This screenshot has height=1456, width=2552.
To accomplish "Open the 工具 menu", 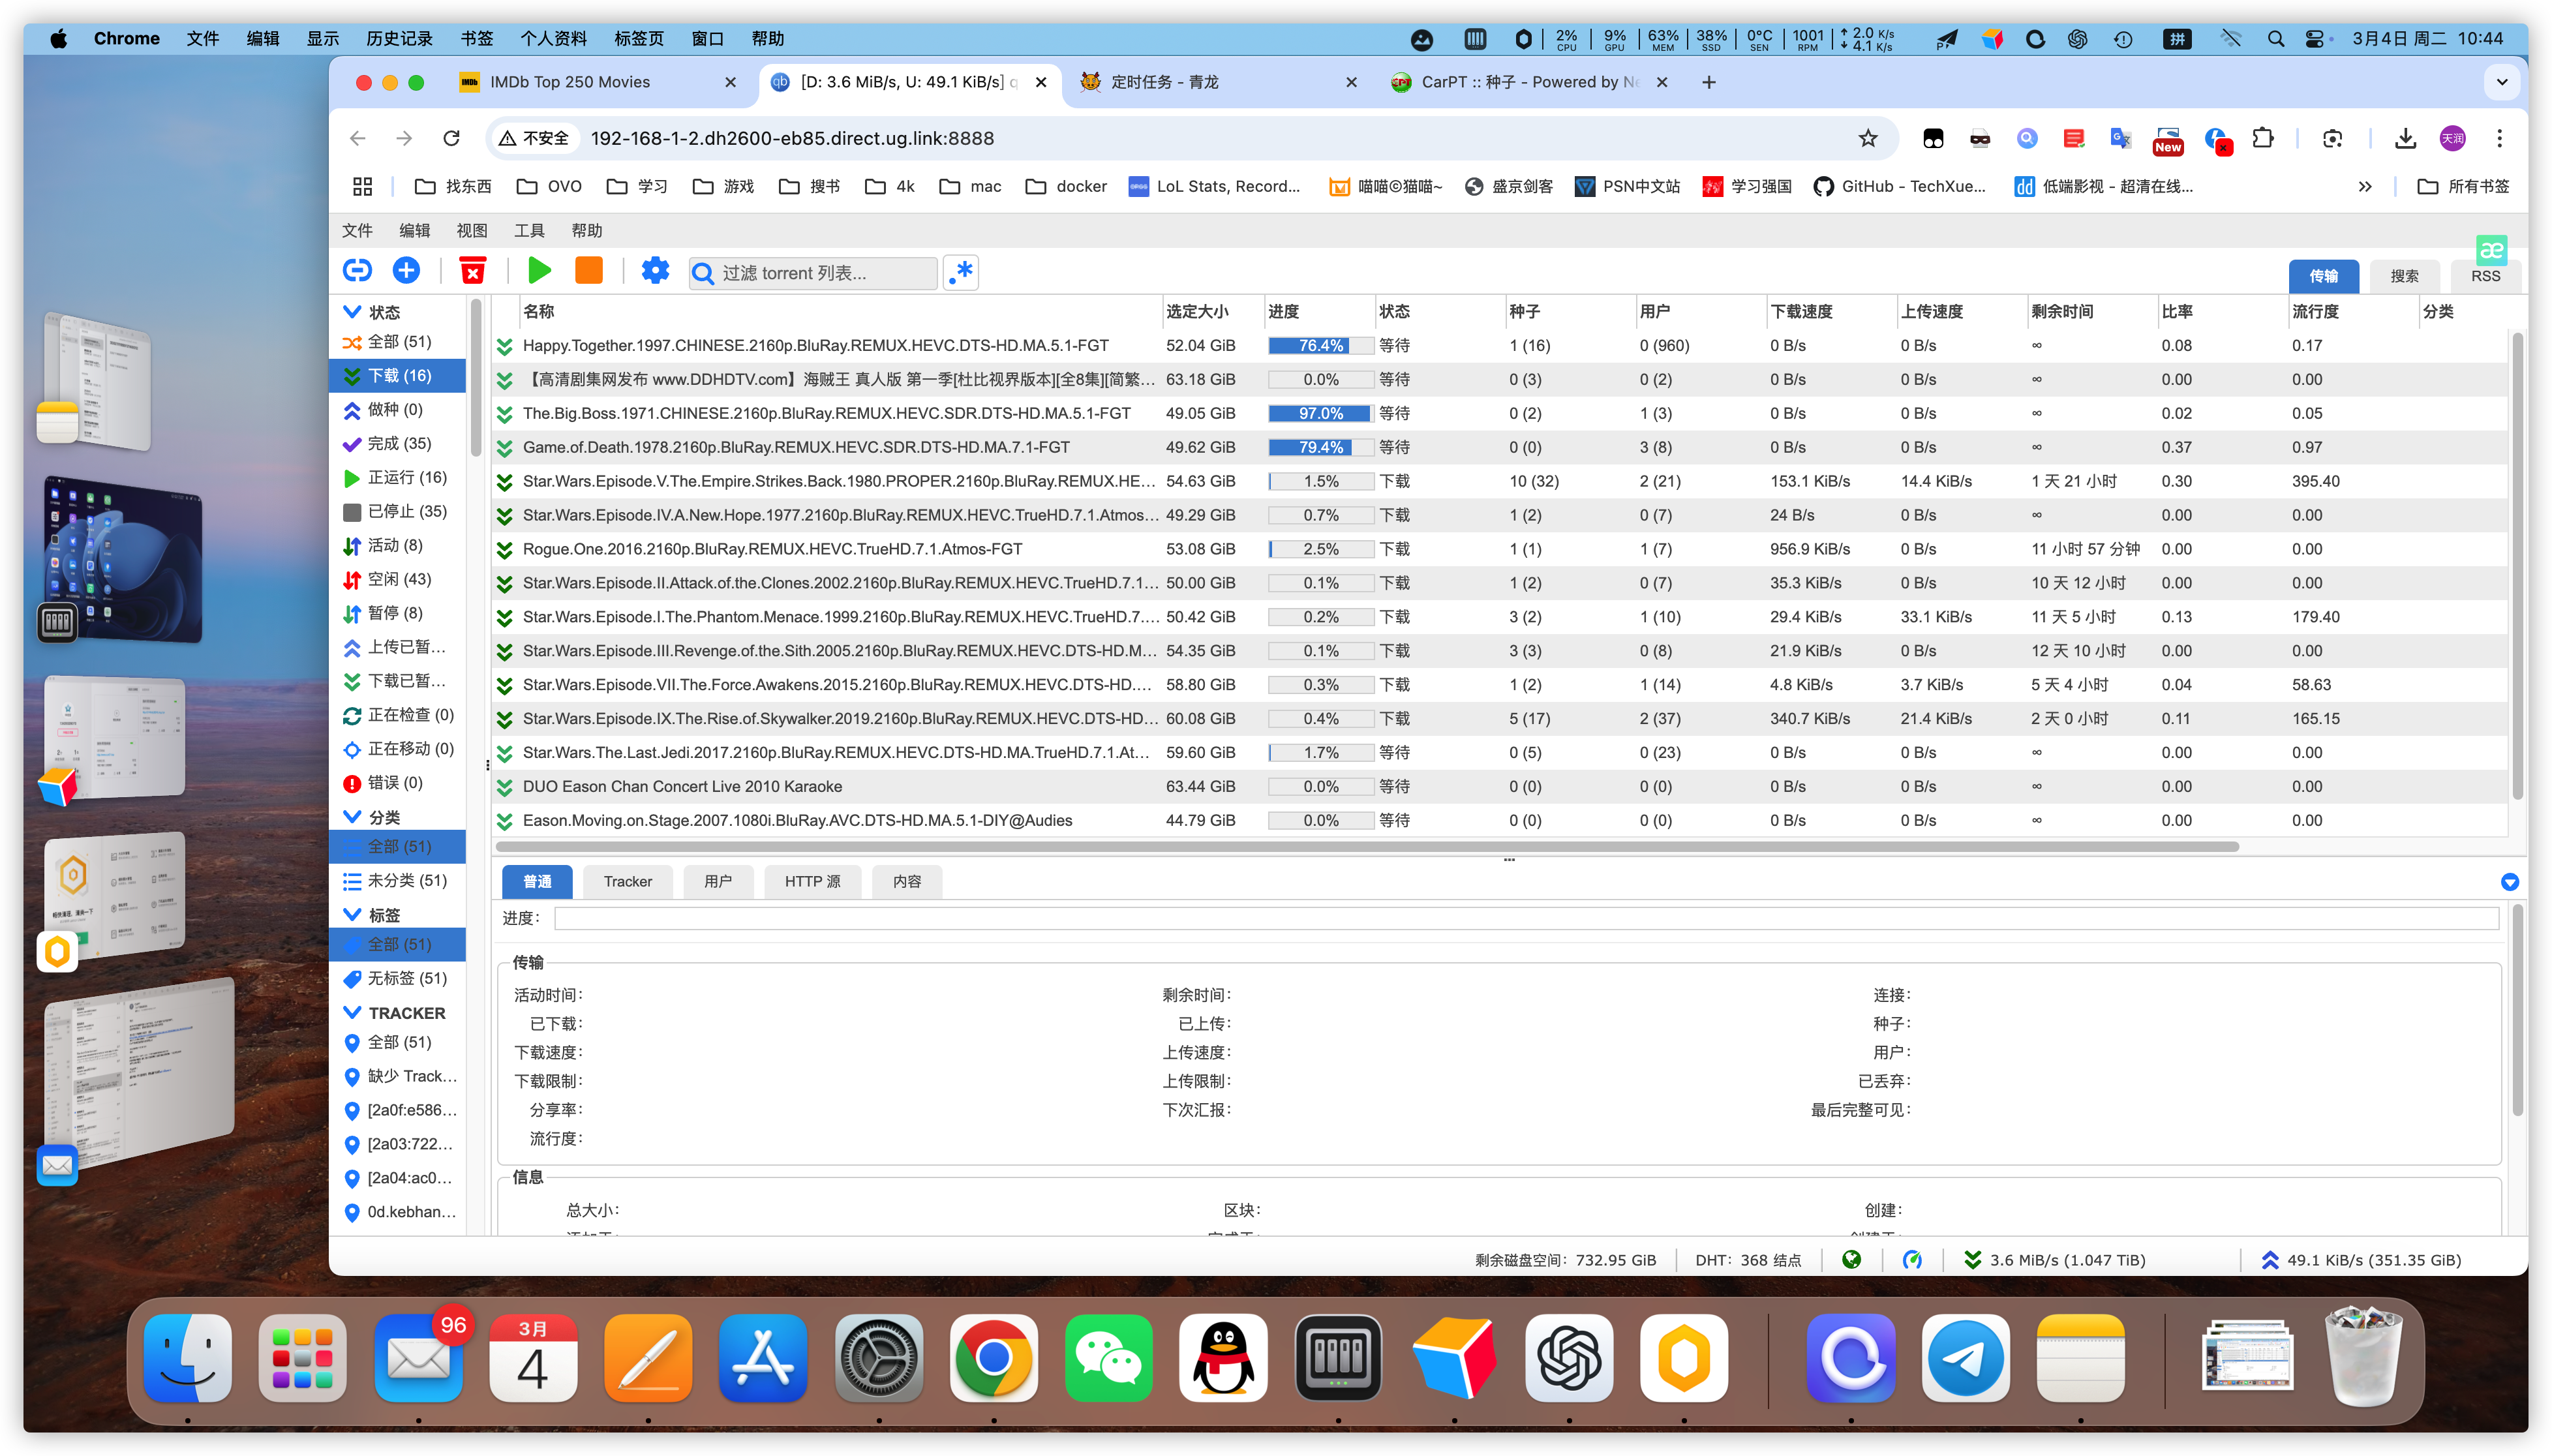I will point(529,230).
